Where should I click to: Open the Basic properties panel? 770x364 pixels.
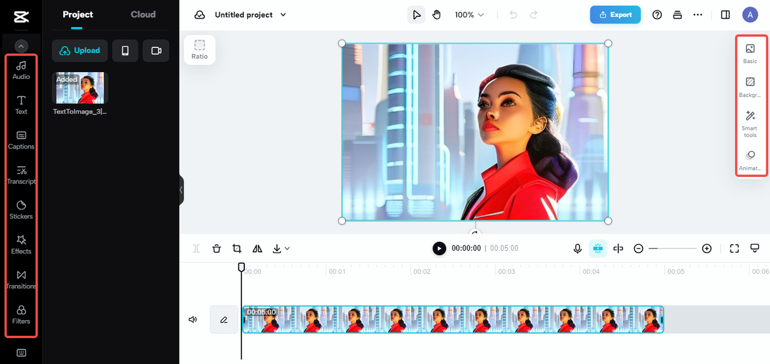750,53
